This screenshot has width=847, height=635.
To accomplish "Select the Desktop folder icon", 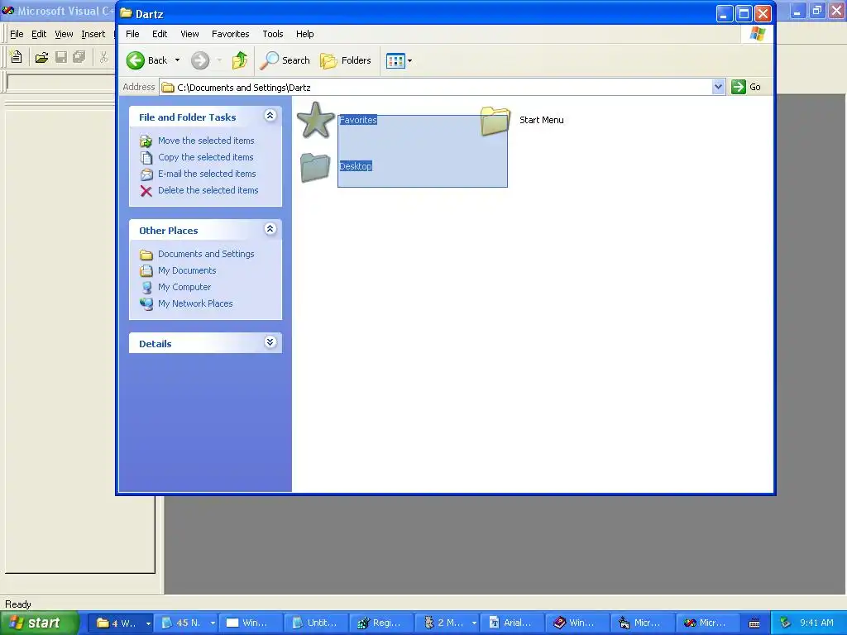I will [x=315, y=167].
